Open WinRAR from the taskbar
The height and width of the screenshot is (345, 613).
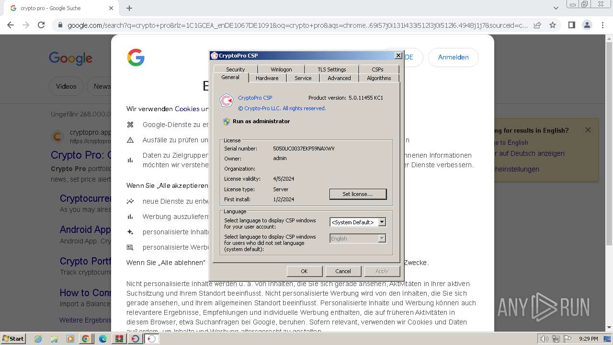click(119, 339)
